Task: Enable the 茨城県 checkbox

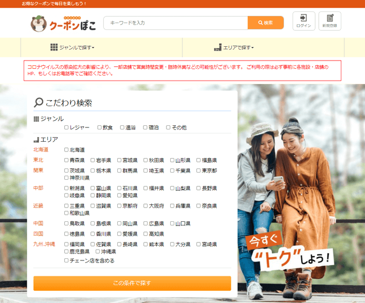Action: (x=66, y=171)
